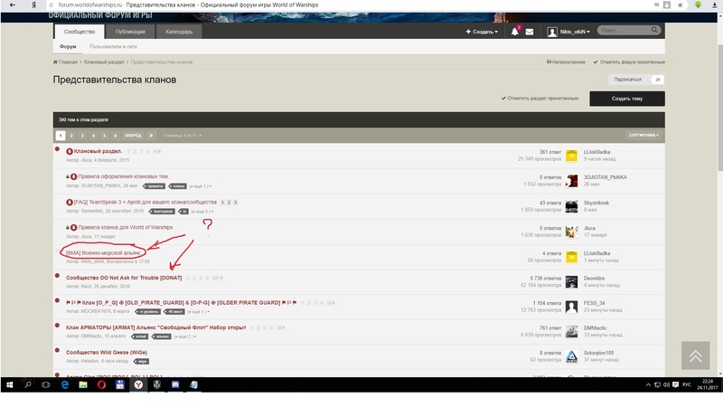Open File Explorer from taskbar
The width and height of the screenshot is (723, 407).
pyautogui.click(x=83, y=384)
